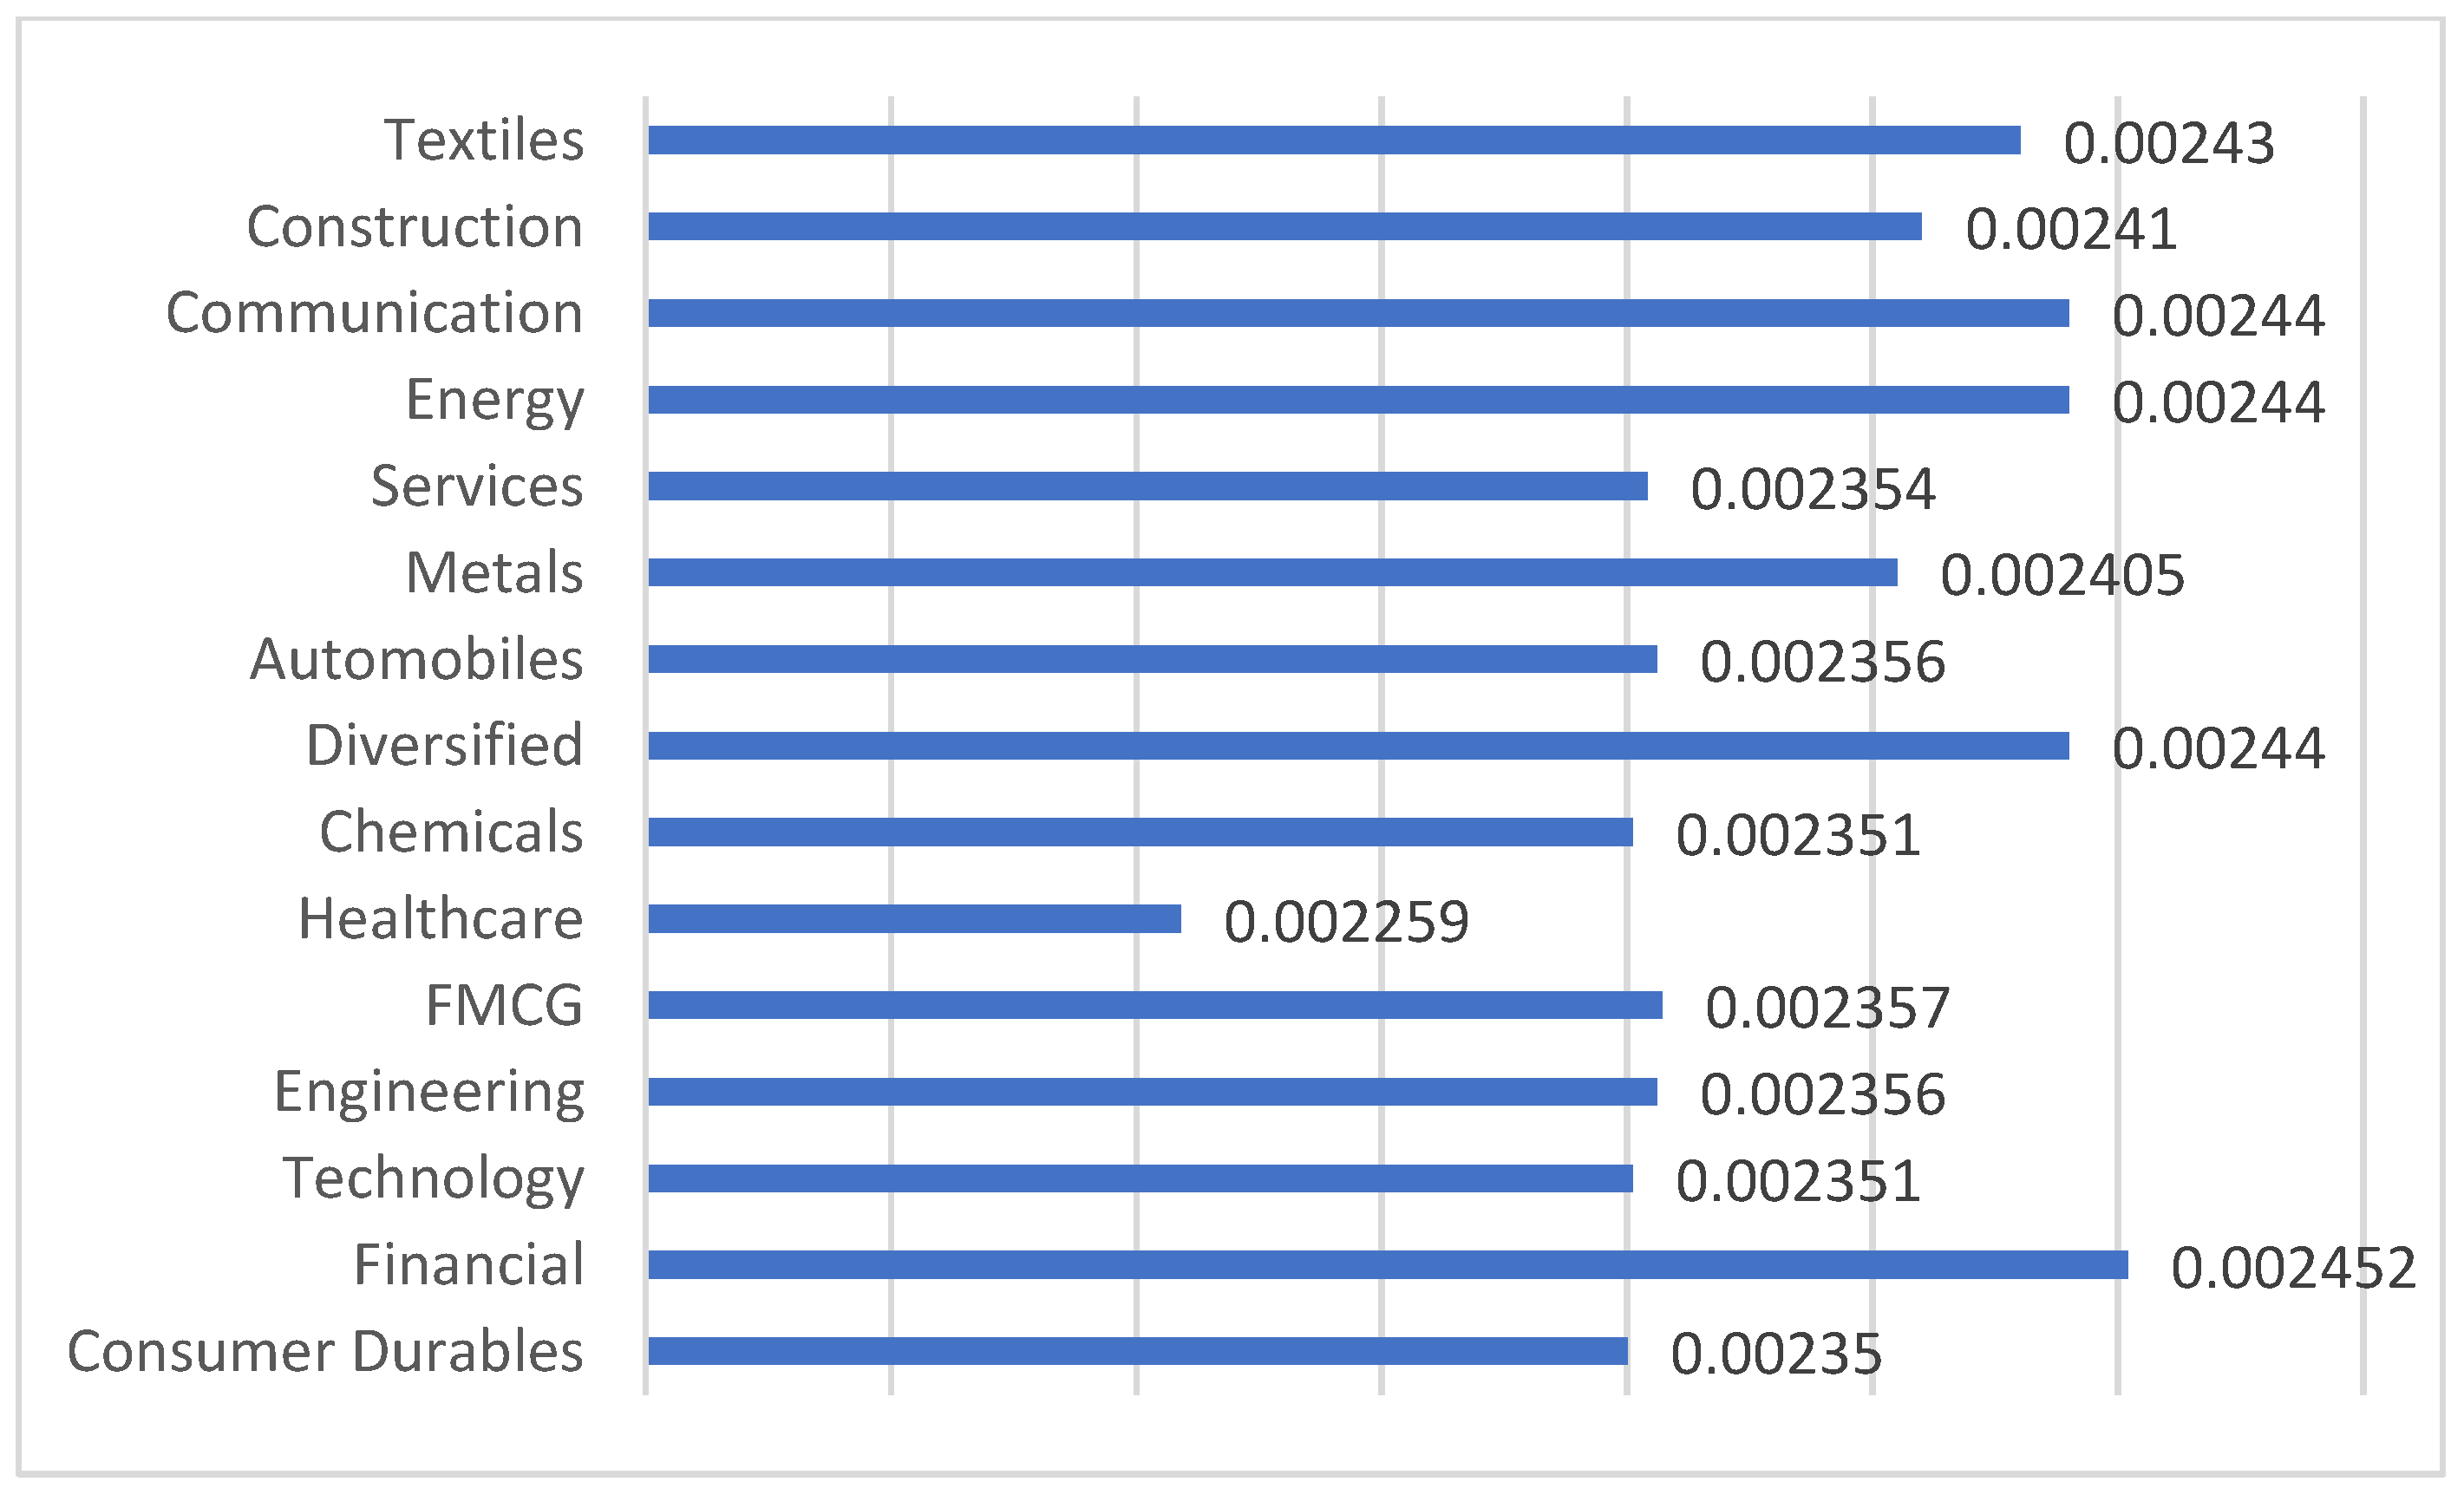Select the 0.00241 Construction data label

(2070, 230)
